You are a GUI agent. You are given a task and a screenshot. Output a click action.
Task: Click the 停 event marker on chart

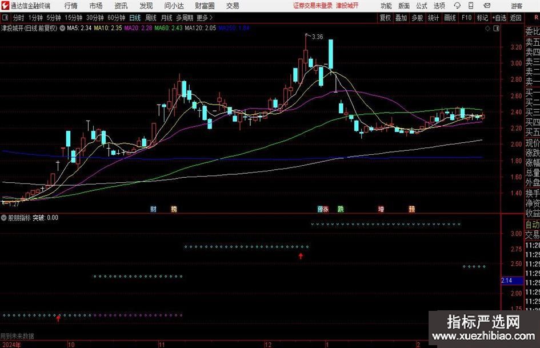tap(320, 209)
